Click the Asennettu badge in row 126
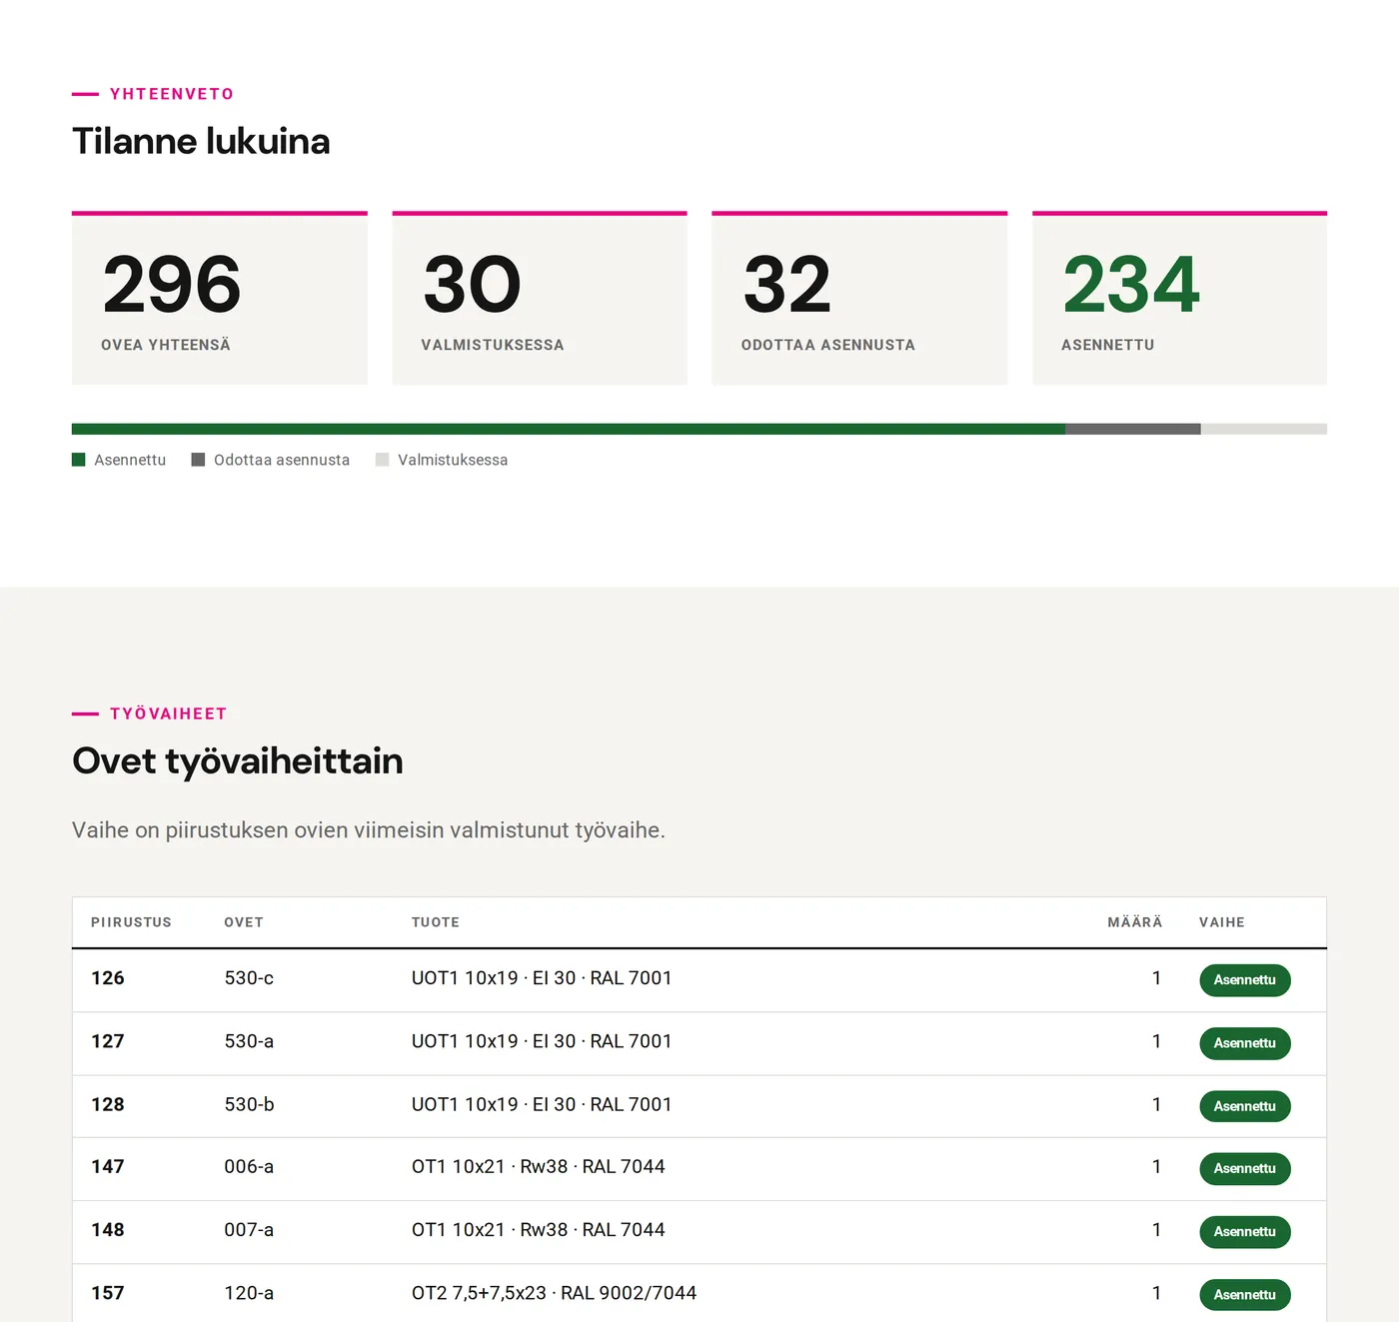The width and height of the screenshot is (1399, 1322). 1245,980
